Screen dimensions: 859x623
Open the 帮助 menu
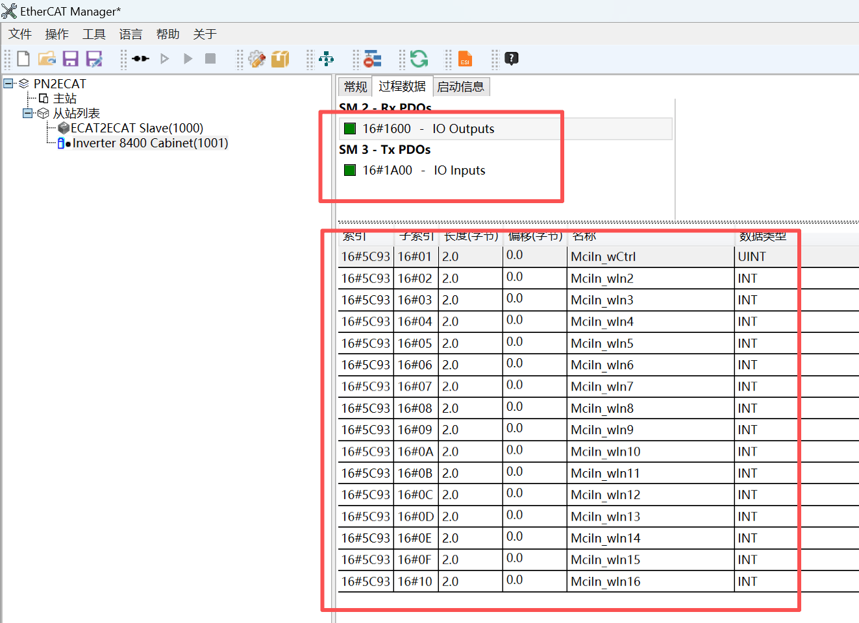coord(168,34)
